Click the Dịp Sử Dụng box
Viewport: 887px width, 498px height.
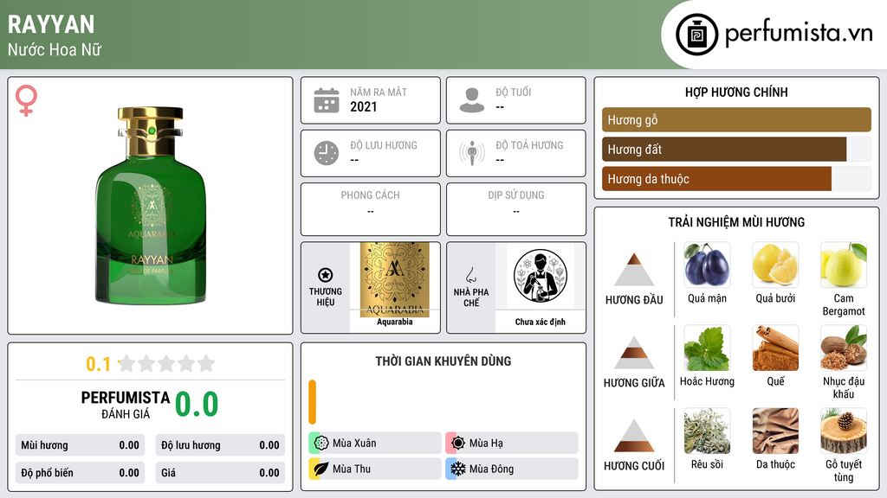coord(516,209)
